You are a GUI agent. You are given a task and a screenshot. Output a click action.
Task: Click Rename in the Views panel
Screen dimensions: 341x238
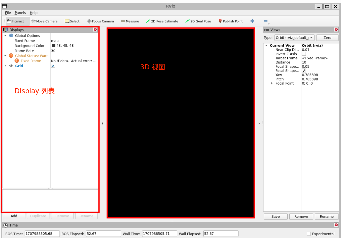click(x=327, y=217)
